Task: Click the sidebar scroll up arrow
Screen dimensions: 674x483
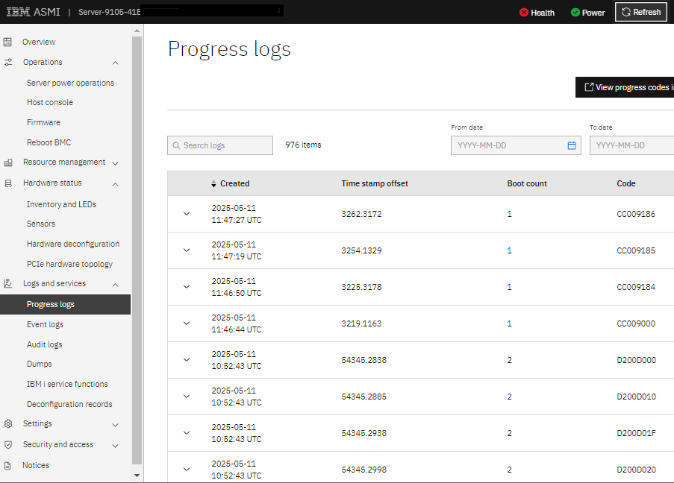Action: (x=137, y=31)
